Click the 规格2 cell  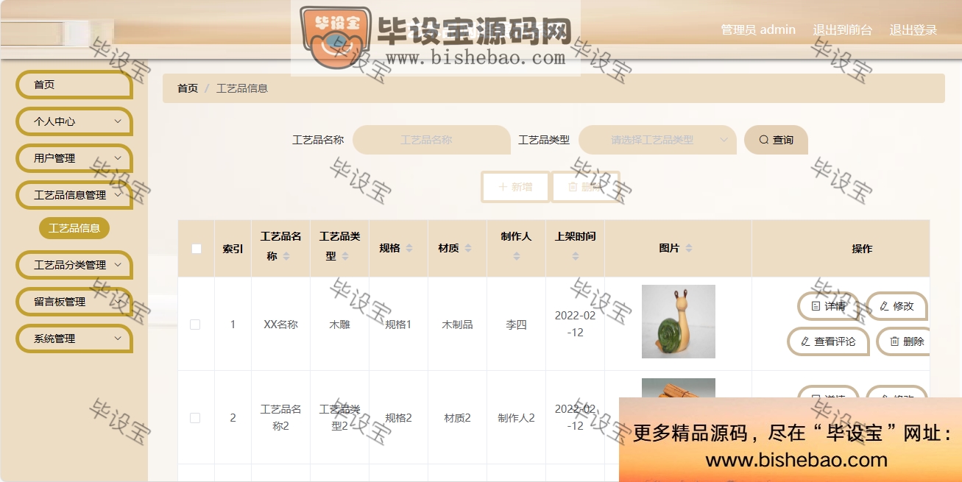tap(398, 418)
